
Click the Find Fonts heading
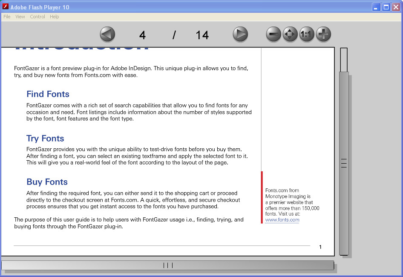point(48,94)
